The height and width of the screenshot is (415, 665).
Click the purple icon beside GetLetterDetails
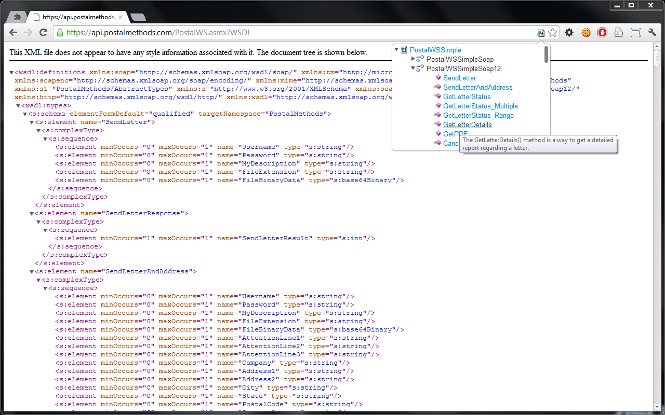point(437,125)
